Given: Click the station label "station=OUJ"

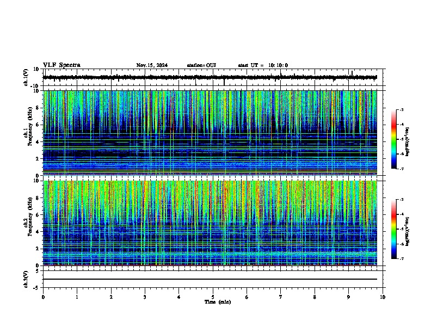Looking at the screenshot, I should click(201, 65).
